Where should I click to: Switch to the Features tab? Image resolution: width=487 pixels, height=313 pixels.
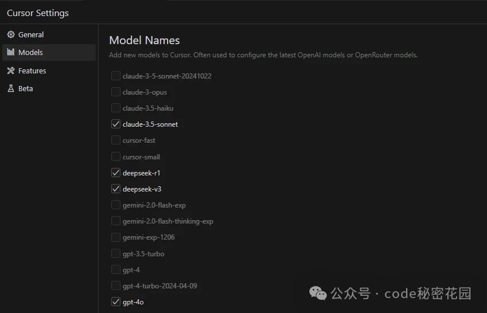pos(32,71)
